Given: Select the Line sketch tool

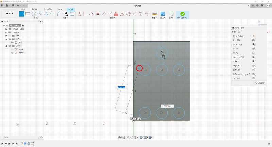Looking at the screenshot, I should pos(21,14).
